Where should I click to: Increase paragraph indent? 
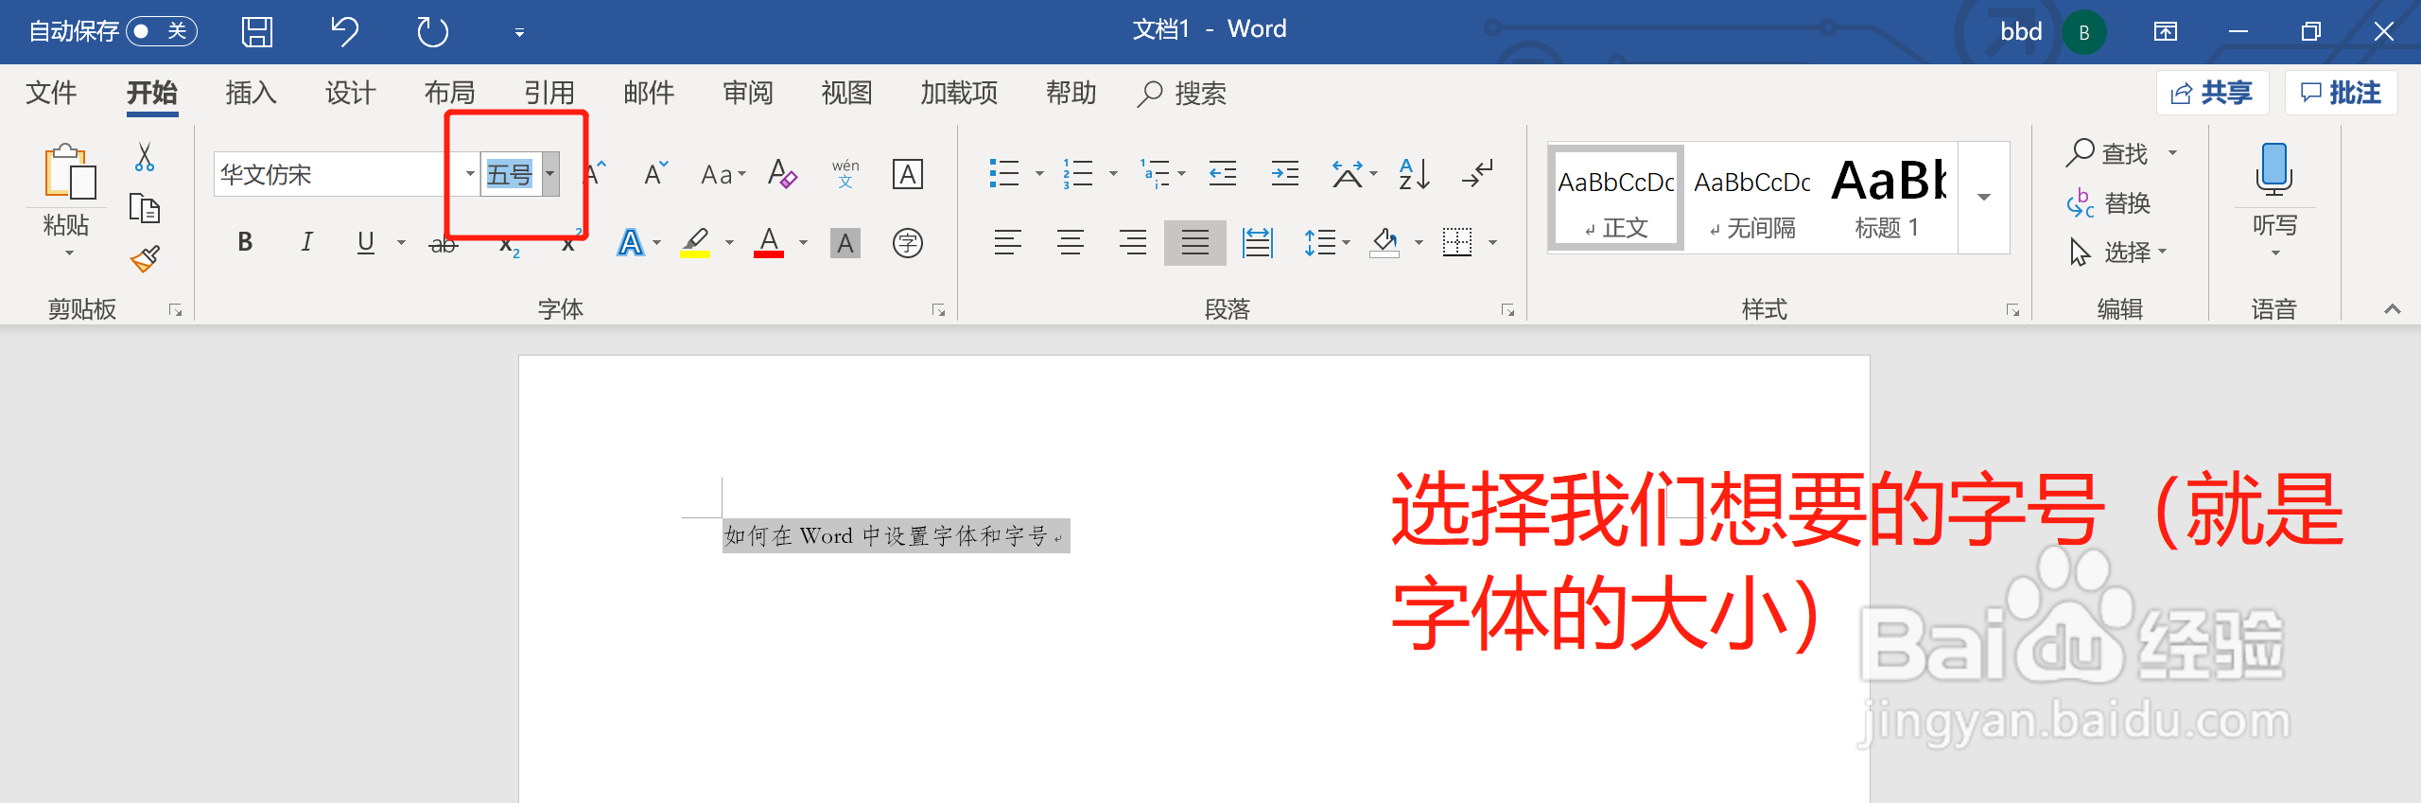tap(1285, 173)
